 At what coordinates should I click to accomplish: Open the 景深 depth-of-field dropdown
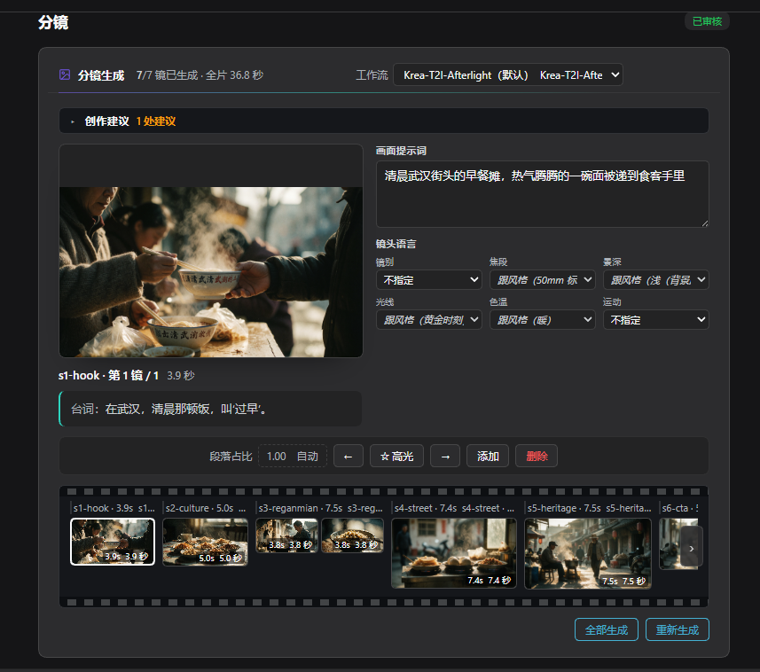[655, 279]
